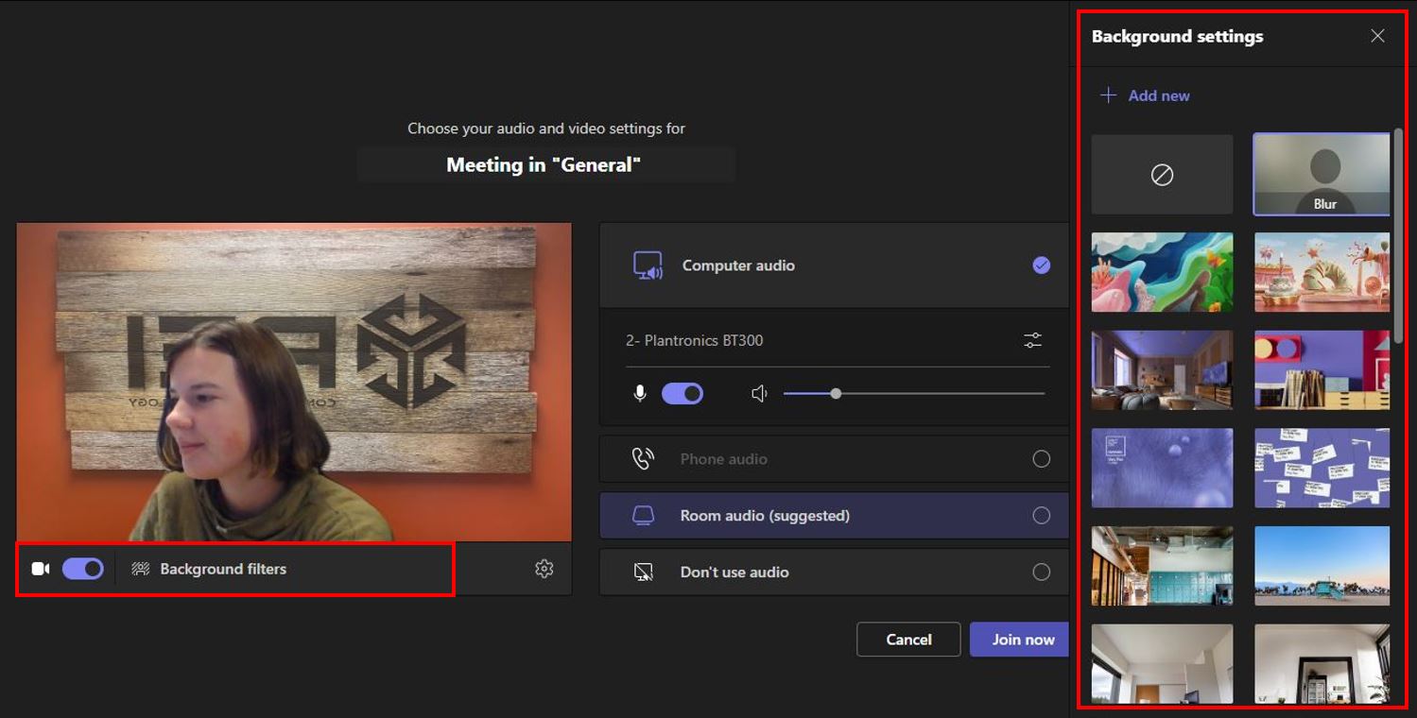The image size is (1417, 718).
Task: Choose the white room with mirror background
Action: click(1322, 663)
